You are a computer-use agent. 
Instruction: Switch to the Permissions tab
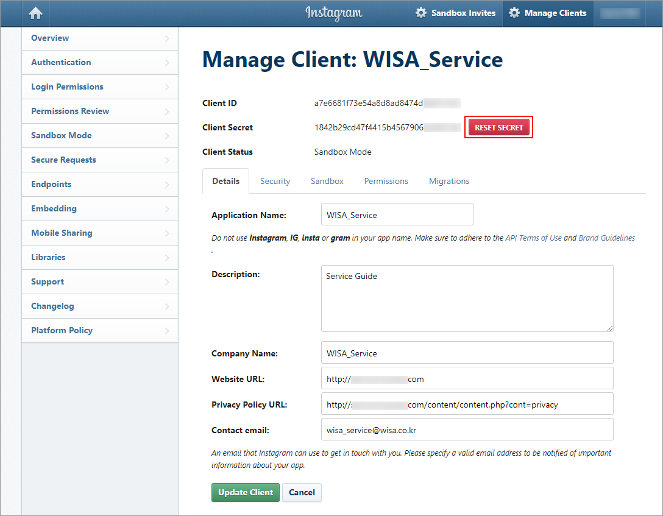[386, 181]
